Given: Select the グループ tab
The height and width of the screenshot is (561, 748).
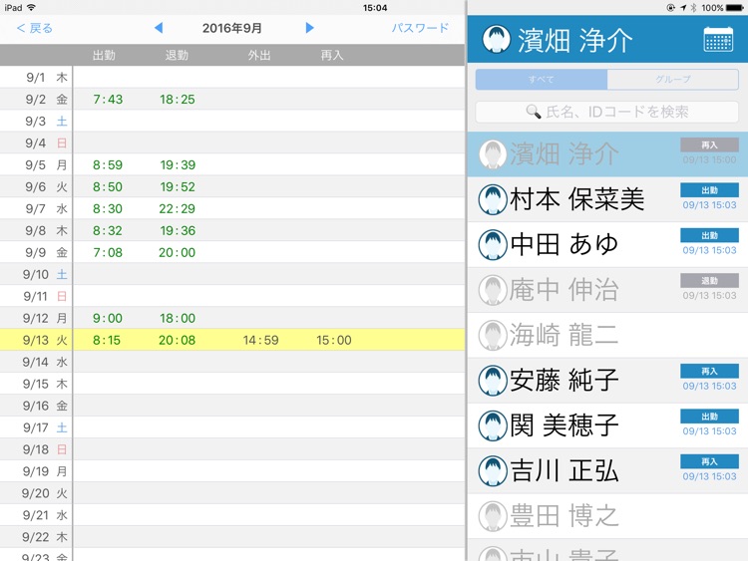Looking at the screenshot, I should coord(673,79).
